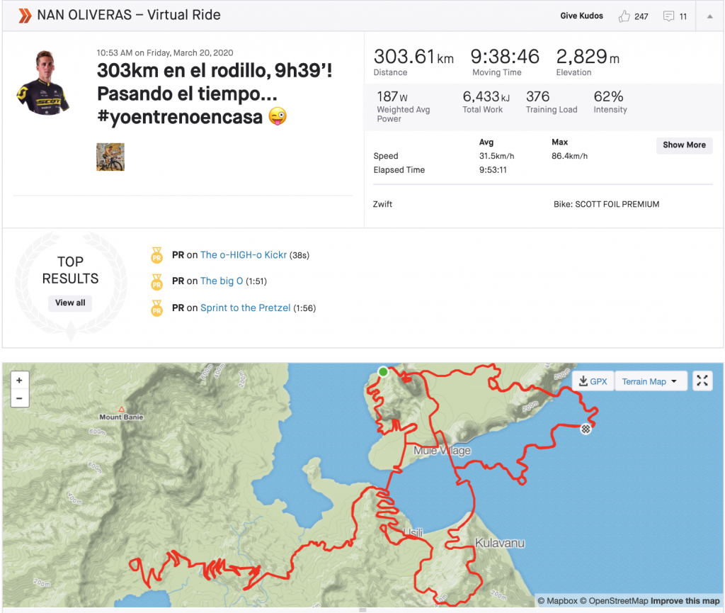This screenshot has width=725, height=613.
Task: Click the green route start marker
Action: point(383,371)
